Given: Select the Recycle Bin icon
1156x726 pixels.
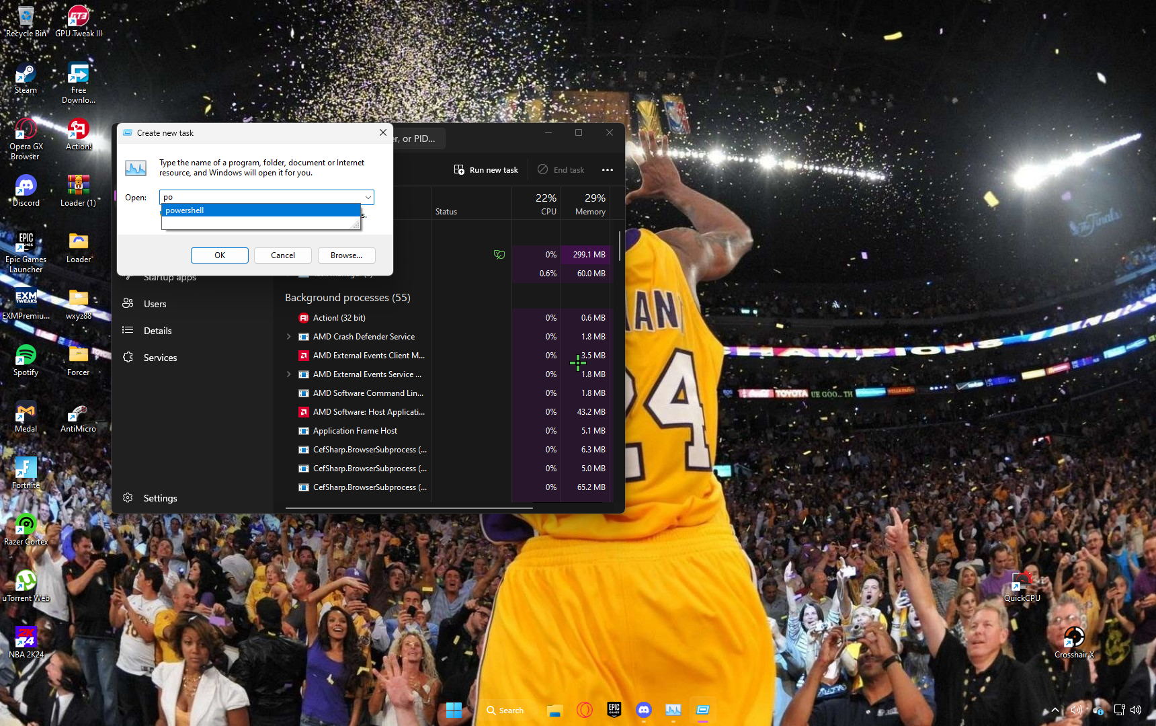Looking at the screenshot, I should coord(26,22).
